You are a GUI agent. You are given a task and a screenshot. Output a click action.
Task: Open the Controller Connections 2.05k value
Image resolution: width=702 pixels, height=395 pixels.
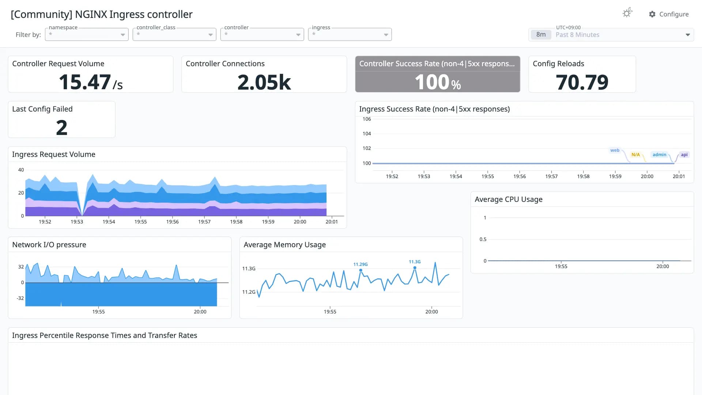[x=264, y=82]
